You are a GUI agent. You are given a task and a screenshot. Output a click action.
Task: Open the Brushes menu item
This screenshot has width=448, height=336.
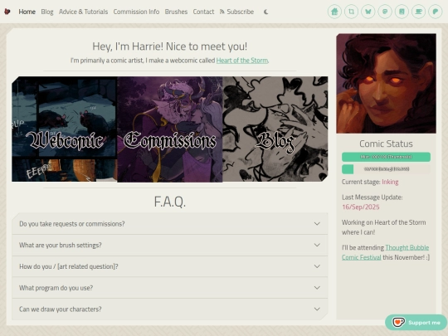[176, 12]
